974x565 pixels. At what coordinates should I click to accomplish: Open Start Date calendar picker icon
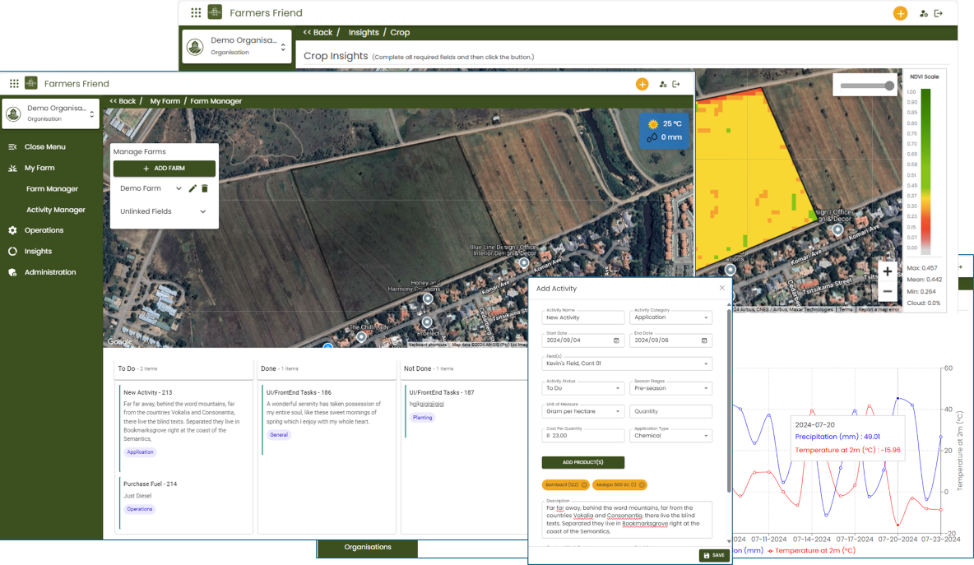(x=616, y=340)
